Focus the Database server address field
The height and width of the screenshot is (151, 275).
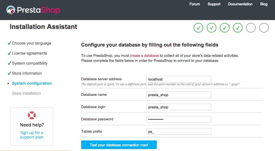[178, 79]
